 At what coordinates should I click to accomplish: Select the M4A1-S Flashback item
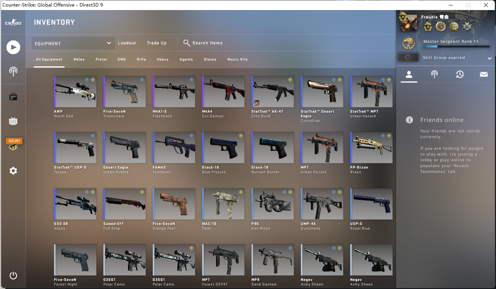pyautogui.click(x=174, y=91)
